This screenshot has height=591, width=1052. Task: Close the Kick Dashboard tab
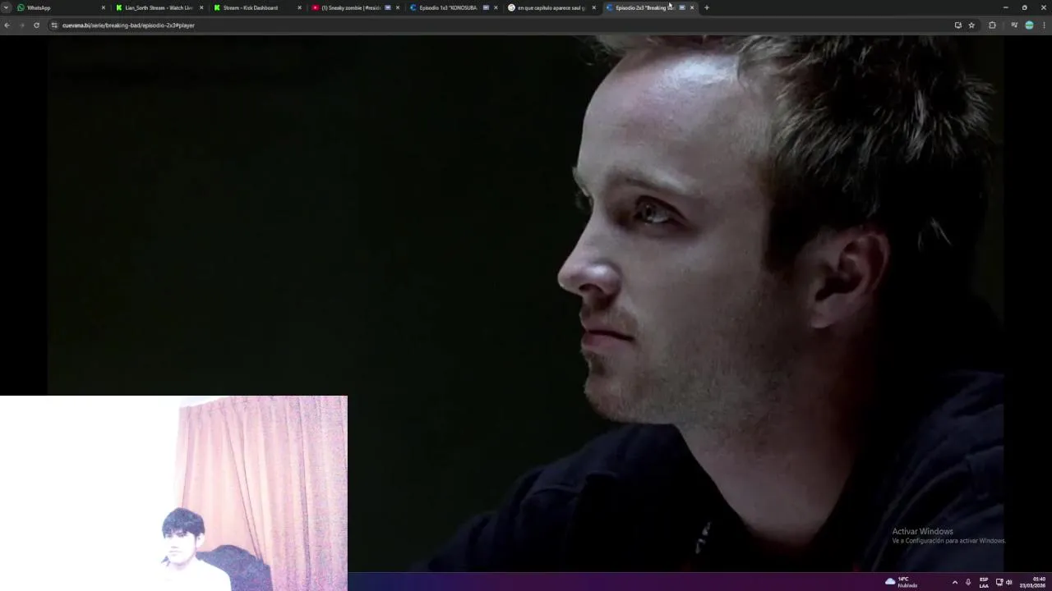click(x=299, y=7)
